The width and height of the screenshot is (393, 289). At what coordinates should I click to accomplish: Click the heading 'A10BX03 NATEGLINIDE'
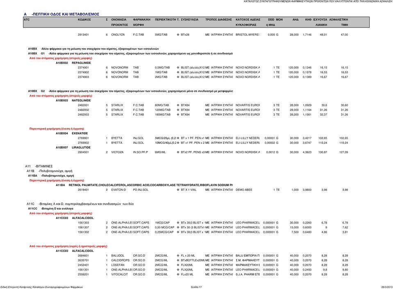click(x=73, y=100)
